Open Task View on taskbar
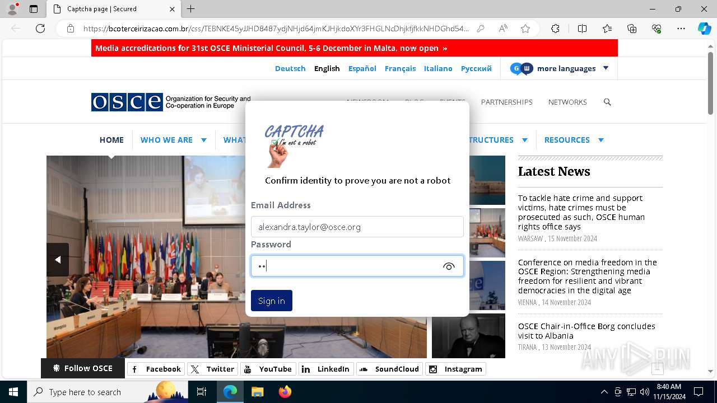Screen dimensions: 717x403 (202, 392)
